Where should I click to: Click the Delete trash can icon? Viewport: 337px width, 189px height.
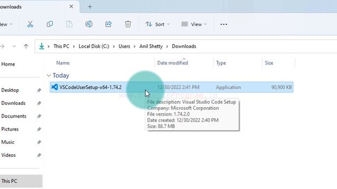(128, 24)
